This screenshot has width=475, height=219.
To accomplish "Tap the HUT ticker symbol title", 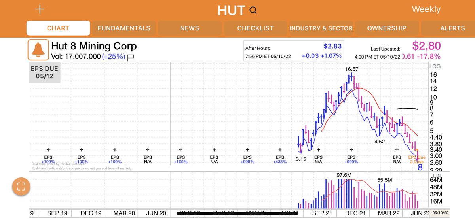I will pyautogui.click(x=231, y=10).
